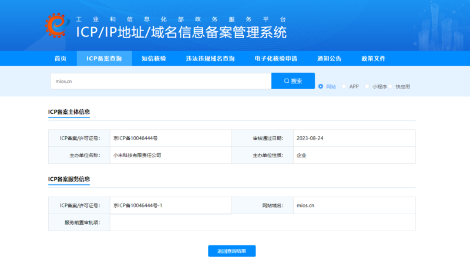Click the search field containing mios.cn
This screenshot has width=470, height=267.
160,81
